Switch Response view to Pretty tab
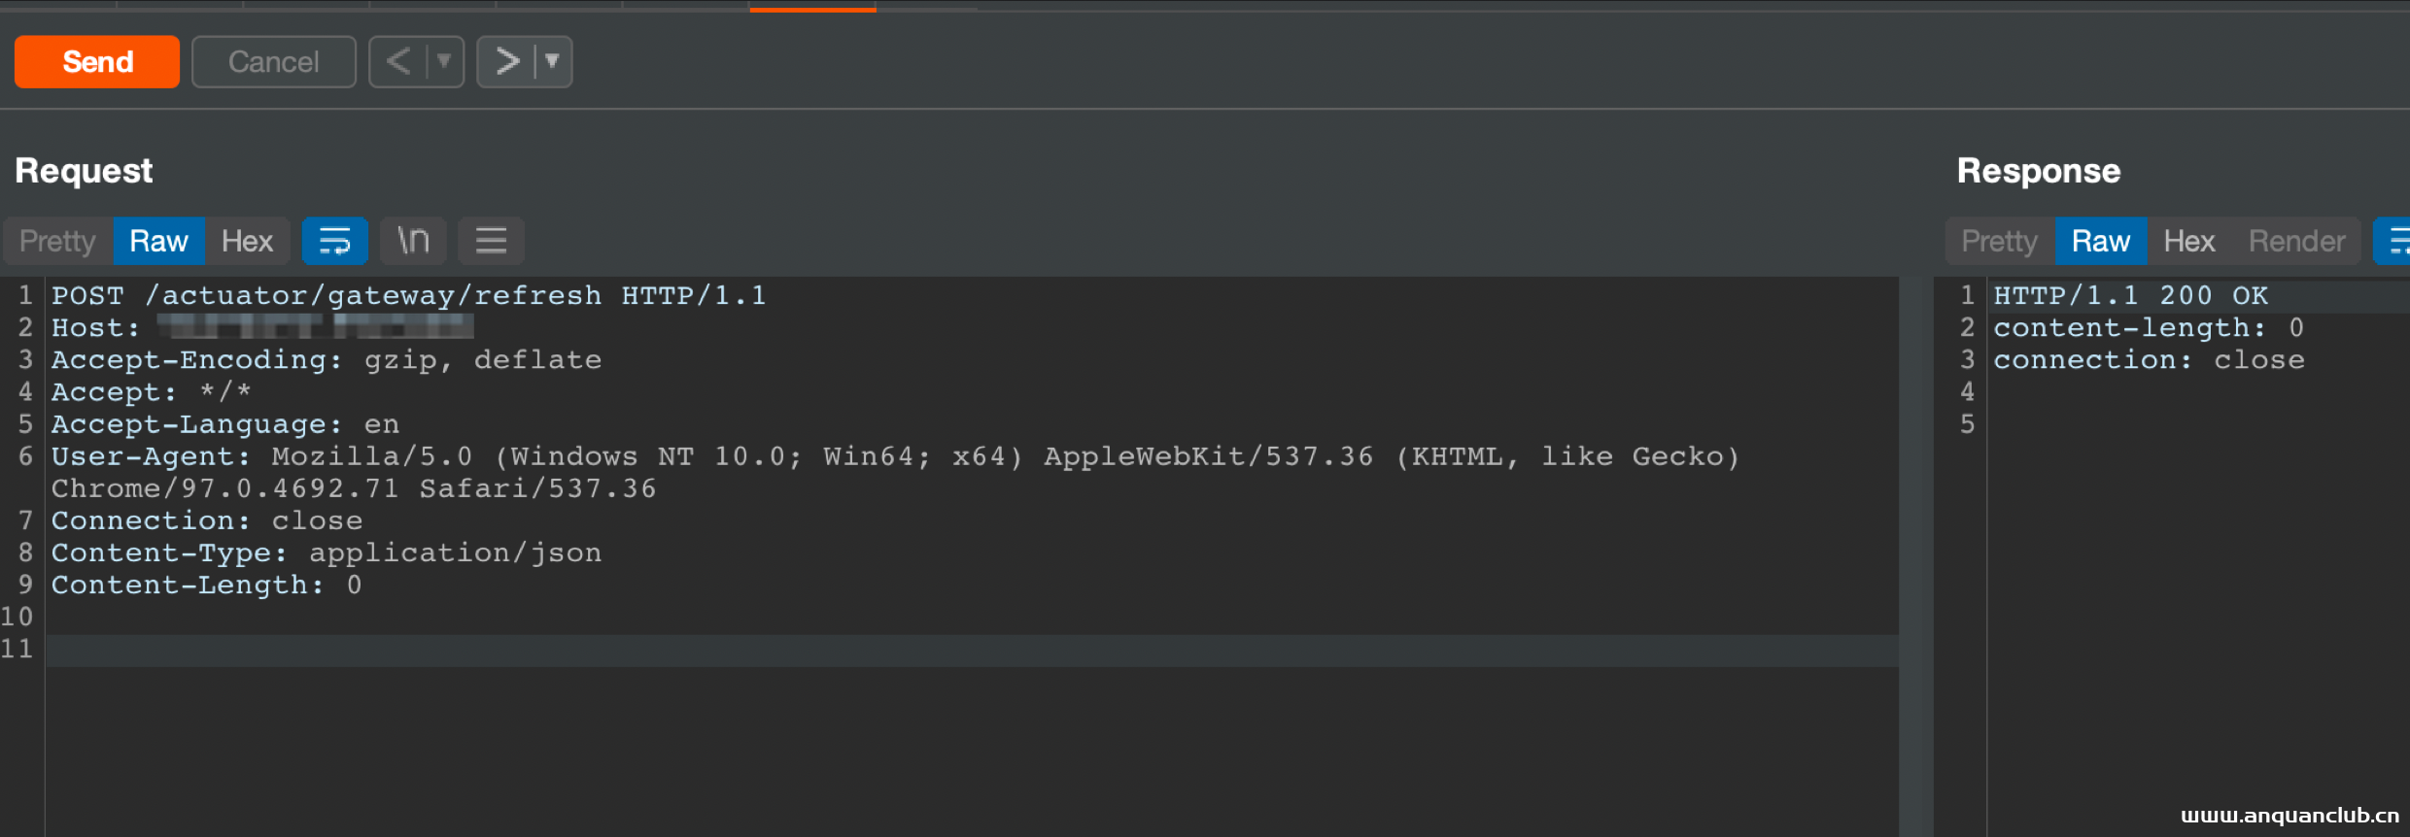Viewport: 2410px width, 837px height. point(1999,241)
